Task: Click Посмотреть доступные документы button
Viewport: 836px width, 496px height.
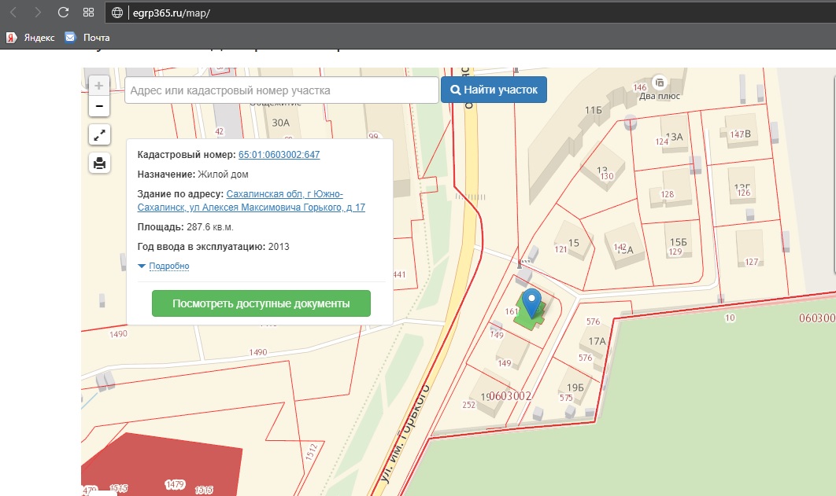Action: 261,303
